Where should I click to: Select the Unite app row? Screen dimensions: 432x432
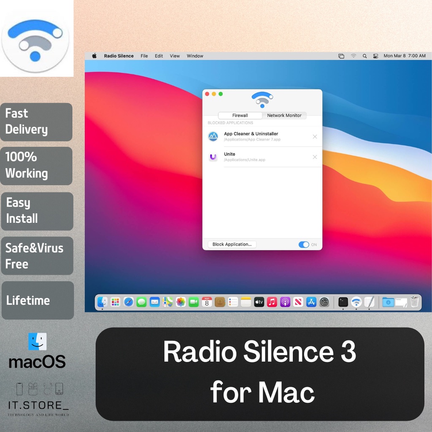(x=262, y=157)
